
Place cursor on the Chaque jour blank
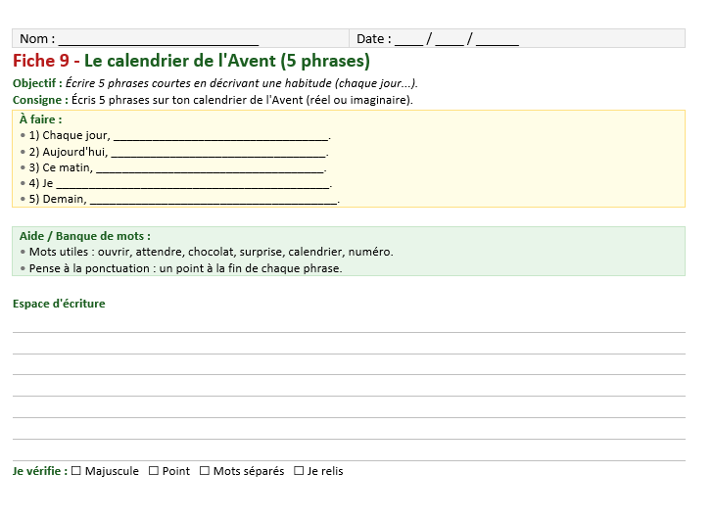pos(221,136)
